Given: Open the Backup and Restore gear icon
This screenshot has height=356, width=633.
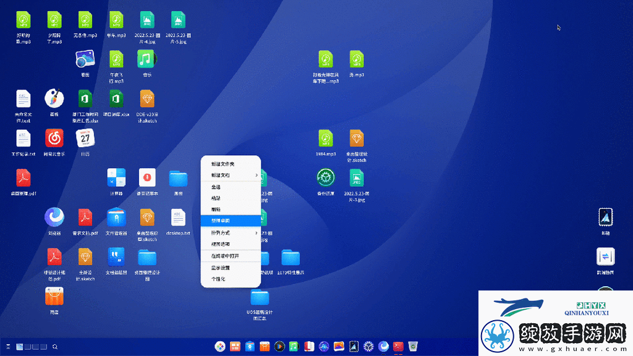Looking at the screenshot, I should coord(325,178).
